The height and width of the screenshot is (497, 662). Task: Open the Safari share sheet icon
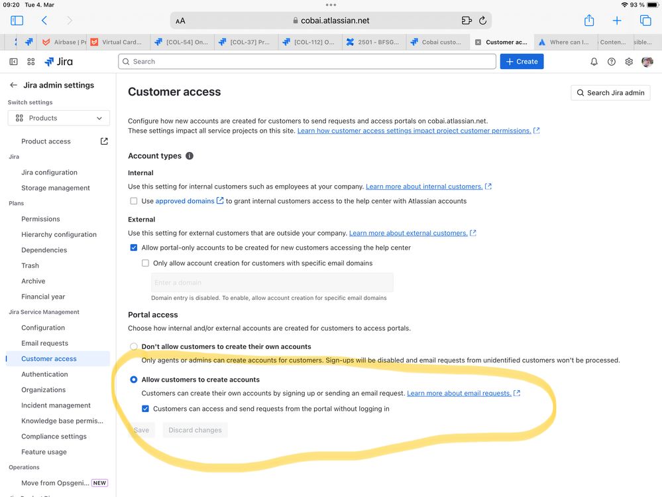(x=589, y=20)
